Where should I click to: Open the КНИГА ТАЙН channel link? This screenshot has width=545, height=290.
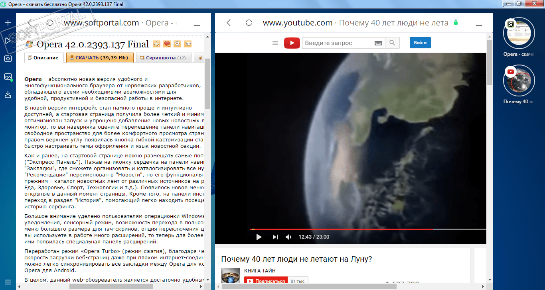pyautogui.click(x=260, y=271)
